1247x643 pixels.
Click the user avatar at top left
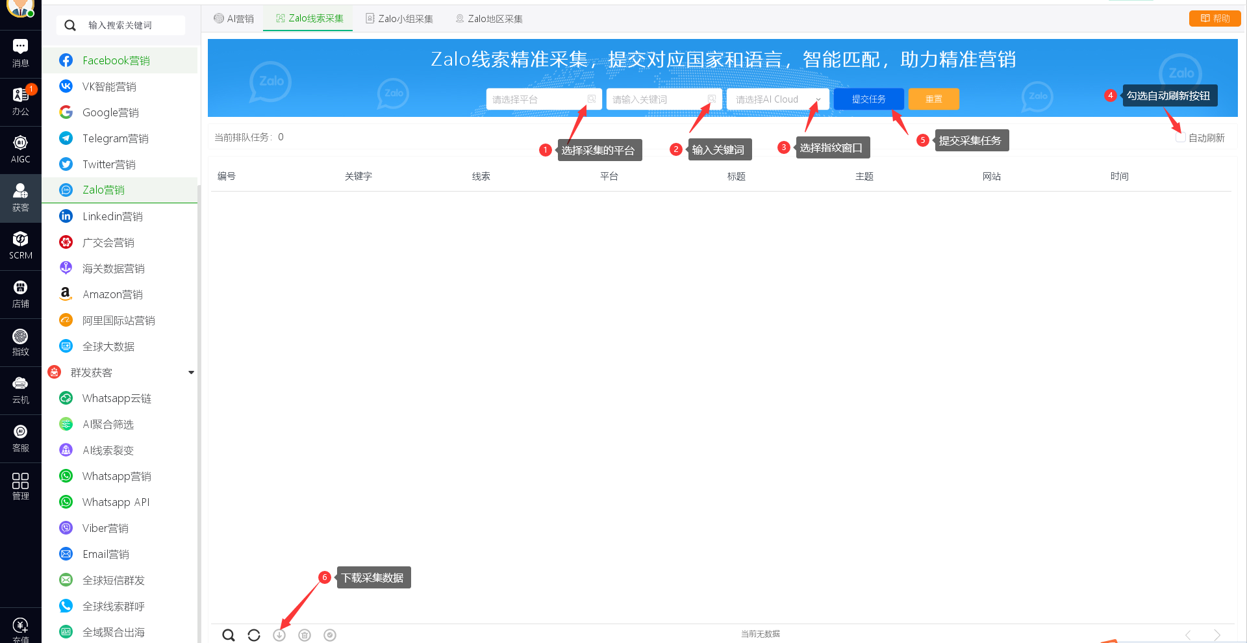(20, 7)
